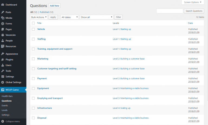Open the Infrastructure question link
Screen dimensions: 208x125
tap(44, 108)
